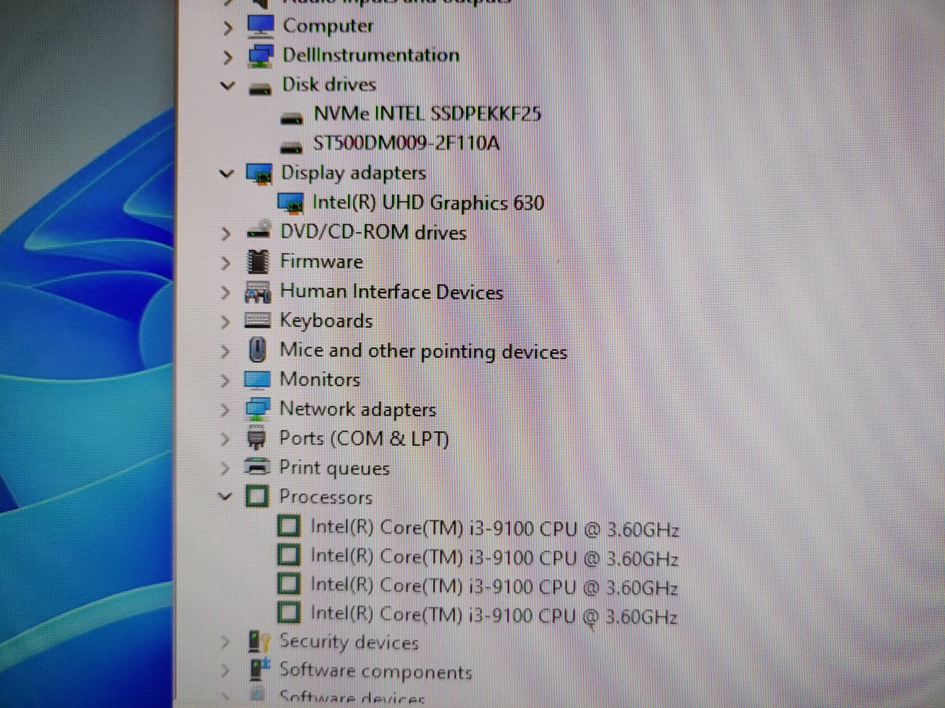Select the DellInstrumentation label
This screenshot has height=708, width=945.
371,55
